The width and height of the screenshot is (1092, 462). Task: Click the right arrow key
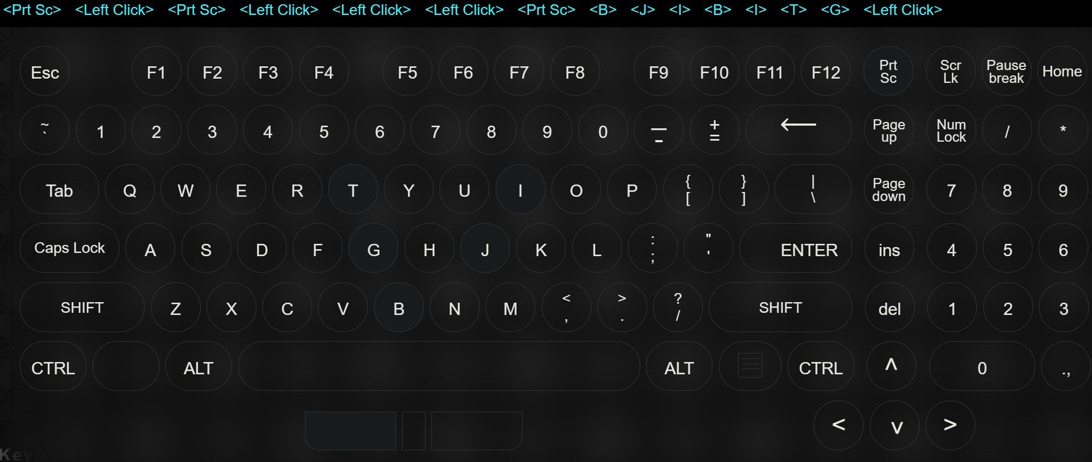pyautogui.click(x=950, y=426)
